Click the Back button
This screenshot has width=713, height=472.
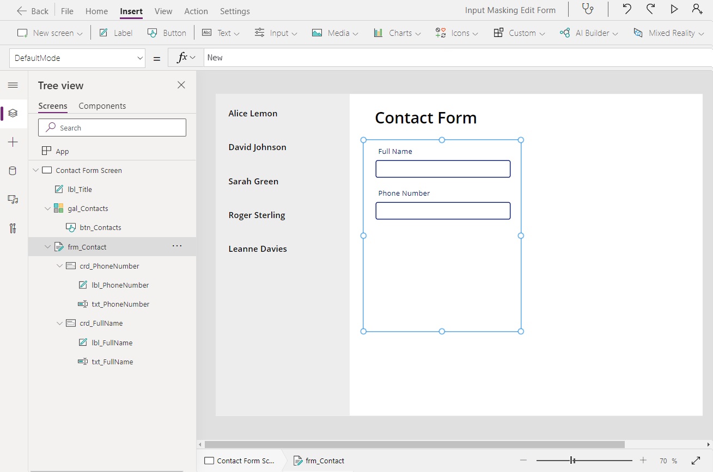[x=32, y=10]
